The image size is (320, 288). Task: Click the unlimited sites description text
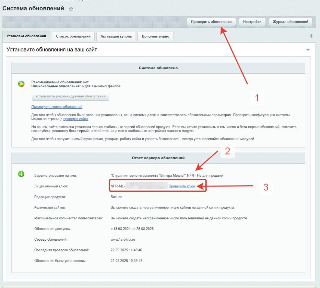(x=173, y=207)
